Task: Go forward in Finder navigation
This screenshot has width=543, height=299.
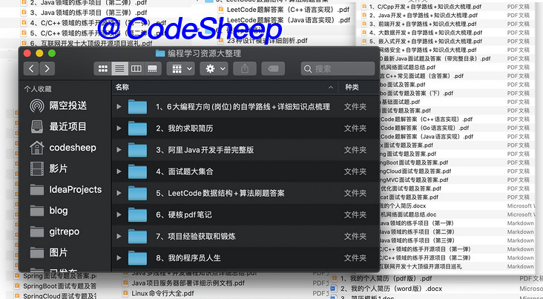Action: pyautogui.click(x=47, y=68)
